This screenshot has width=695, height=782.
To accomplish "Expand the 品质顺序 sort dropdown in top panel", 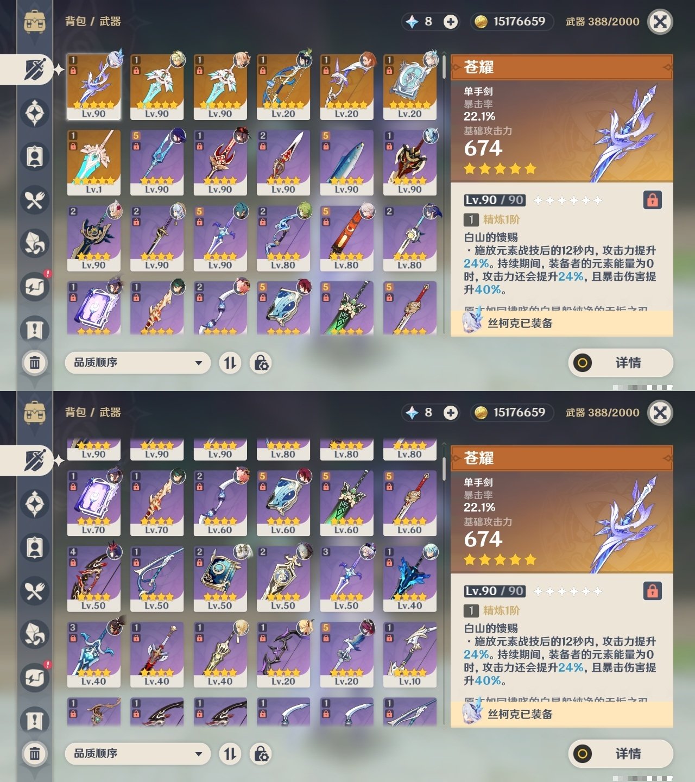I will click(138, 363).
